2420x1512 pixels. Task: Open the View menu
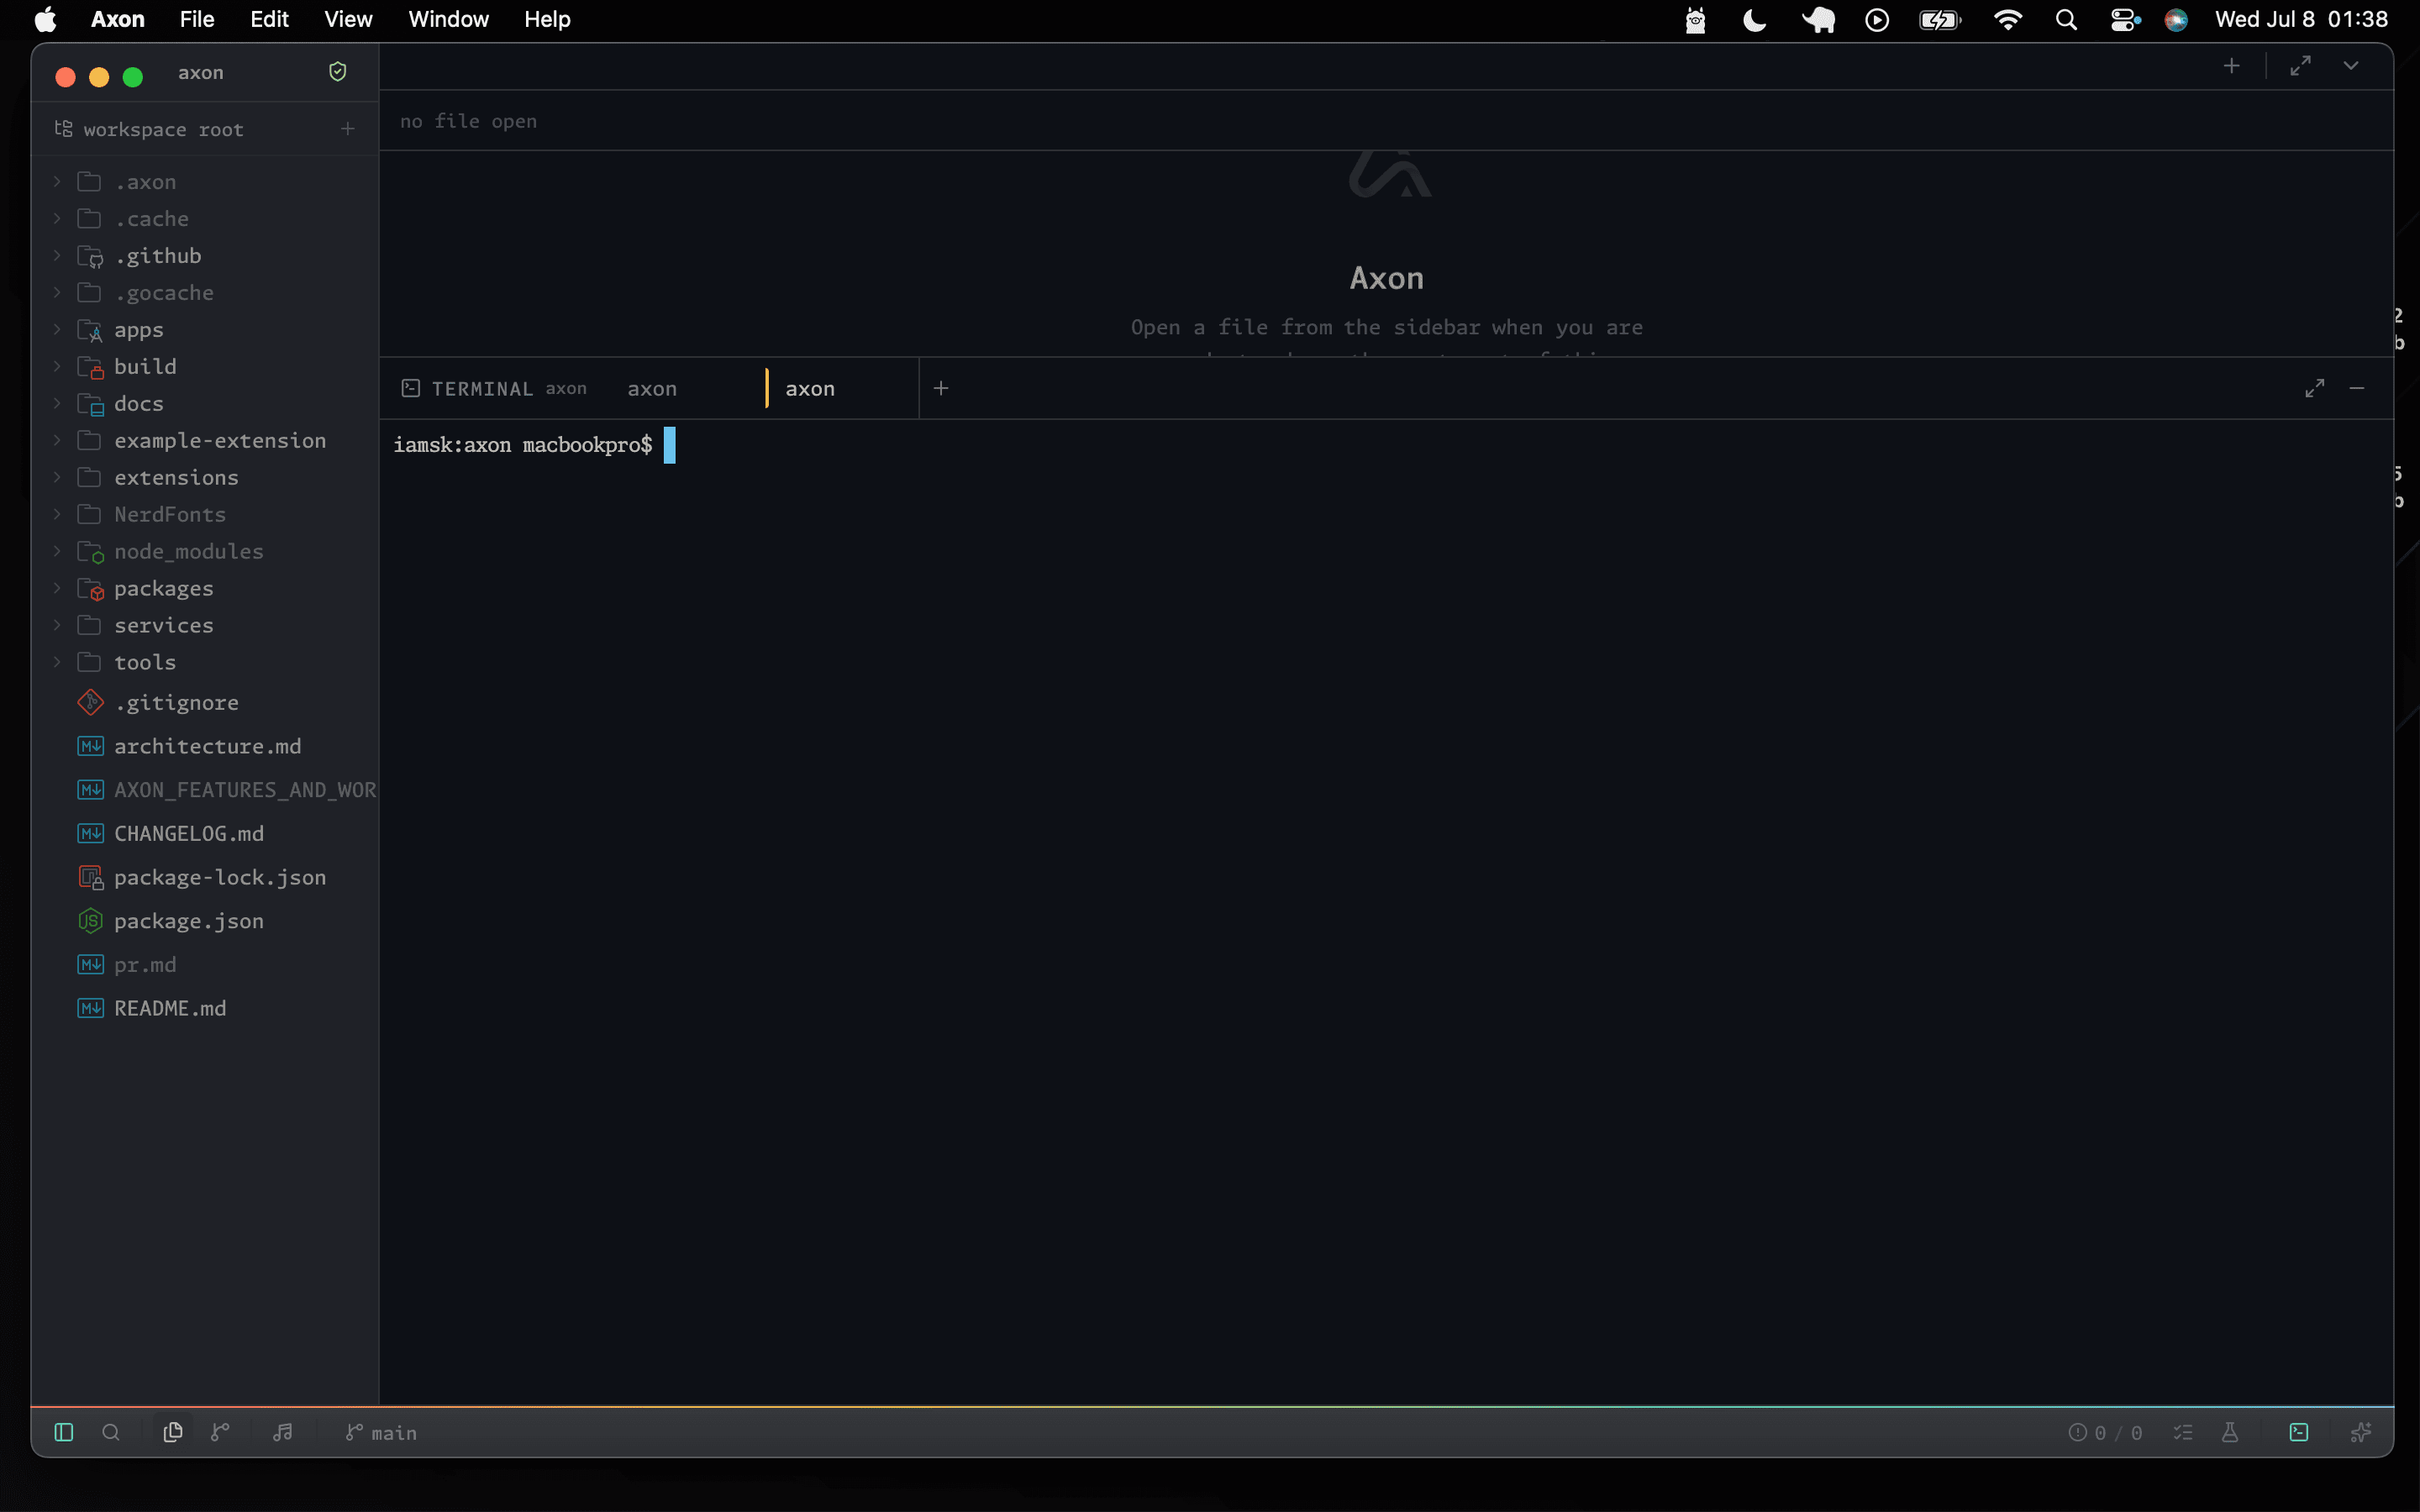(348, 19)
